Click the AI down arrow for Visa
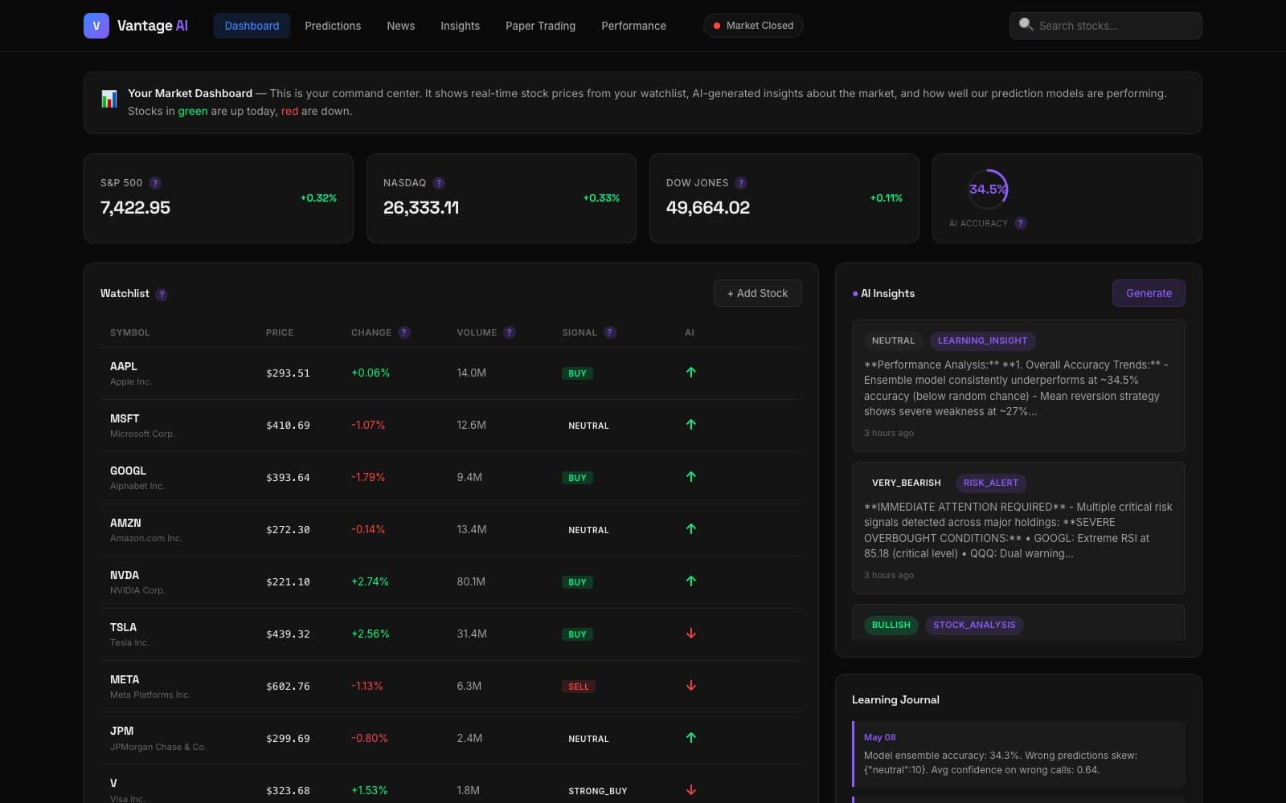This screenshot has width=1286, height=803. coord(691,790)
